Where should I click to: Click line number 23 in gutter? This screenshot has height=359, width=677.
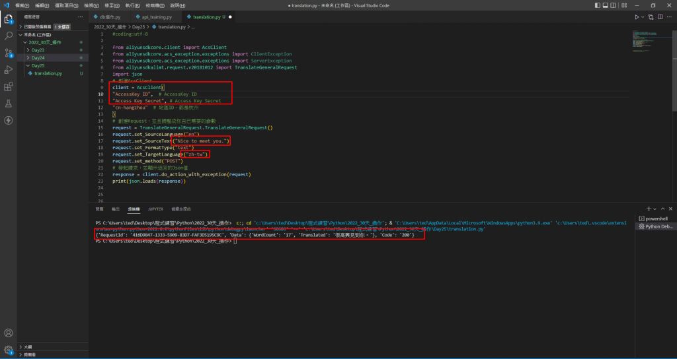click(101, 181)
